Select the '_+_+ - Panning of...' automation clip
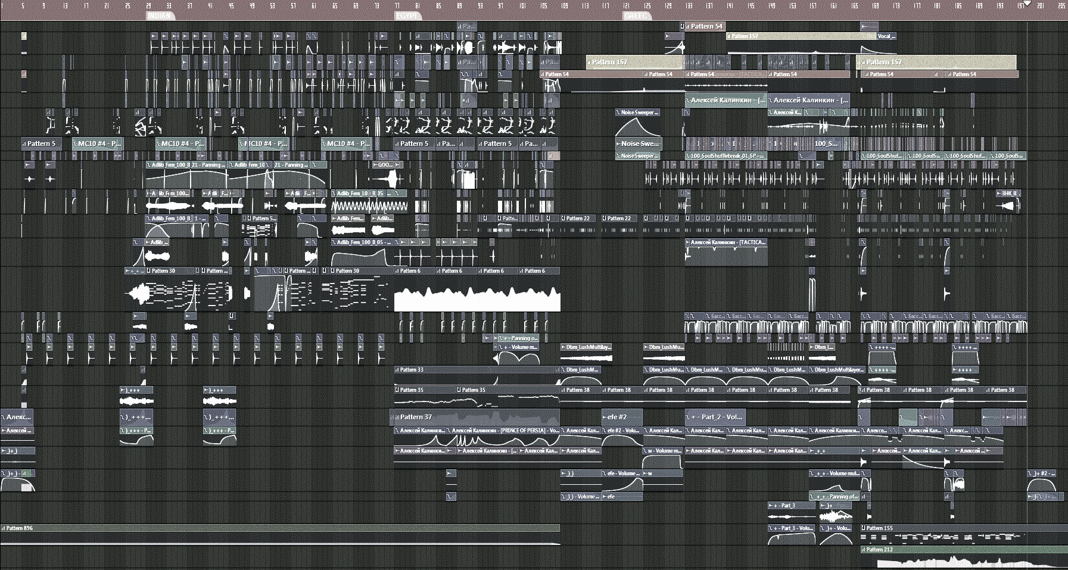Screen dimensions: 1068x570 (835, 497)
